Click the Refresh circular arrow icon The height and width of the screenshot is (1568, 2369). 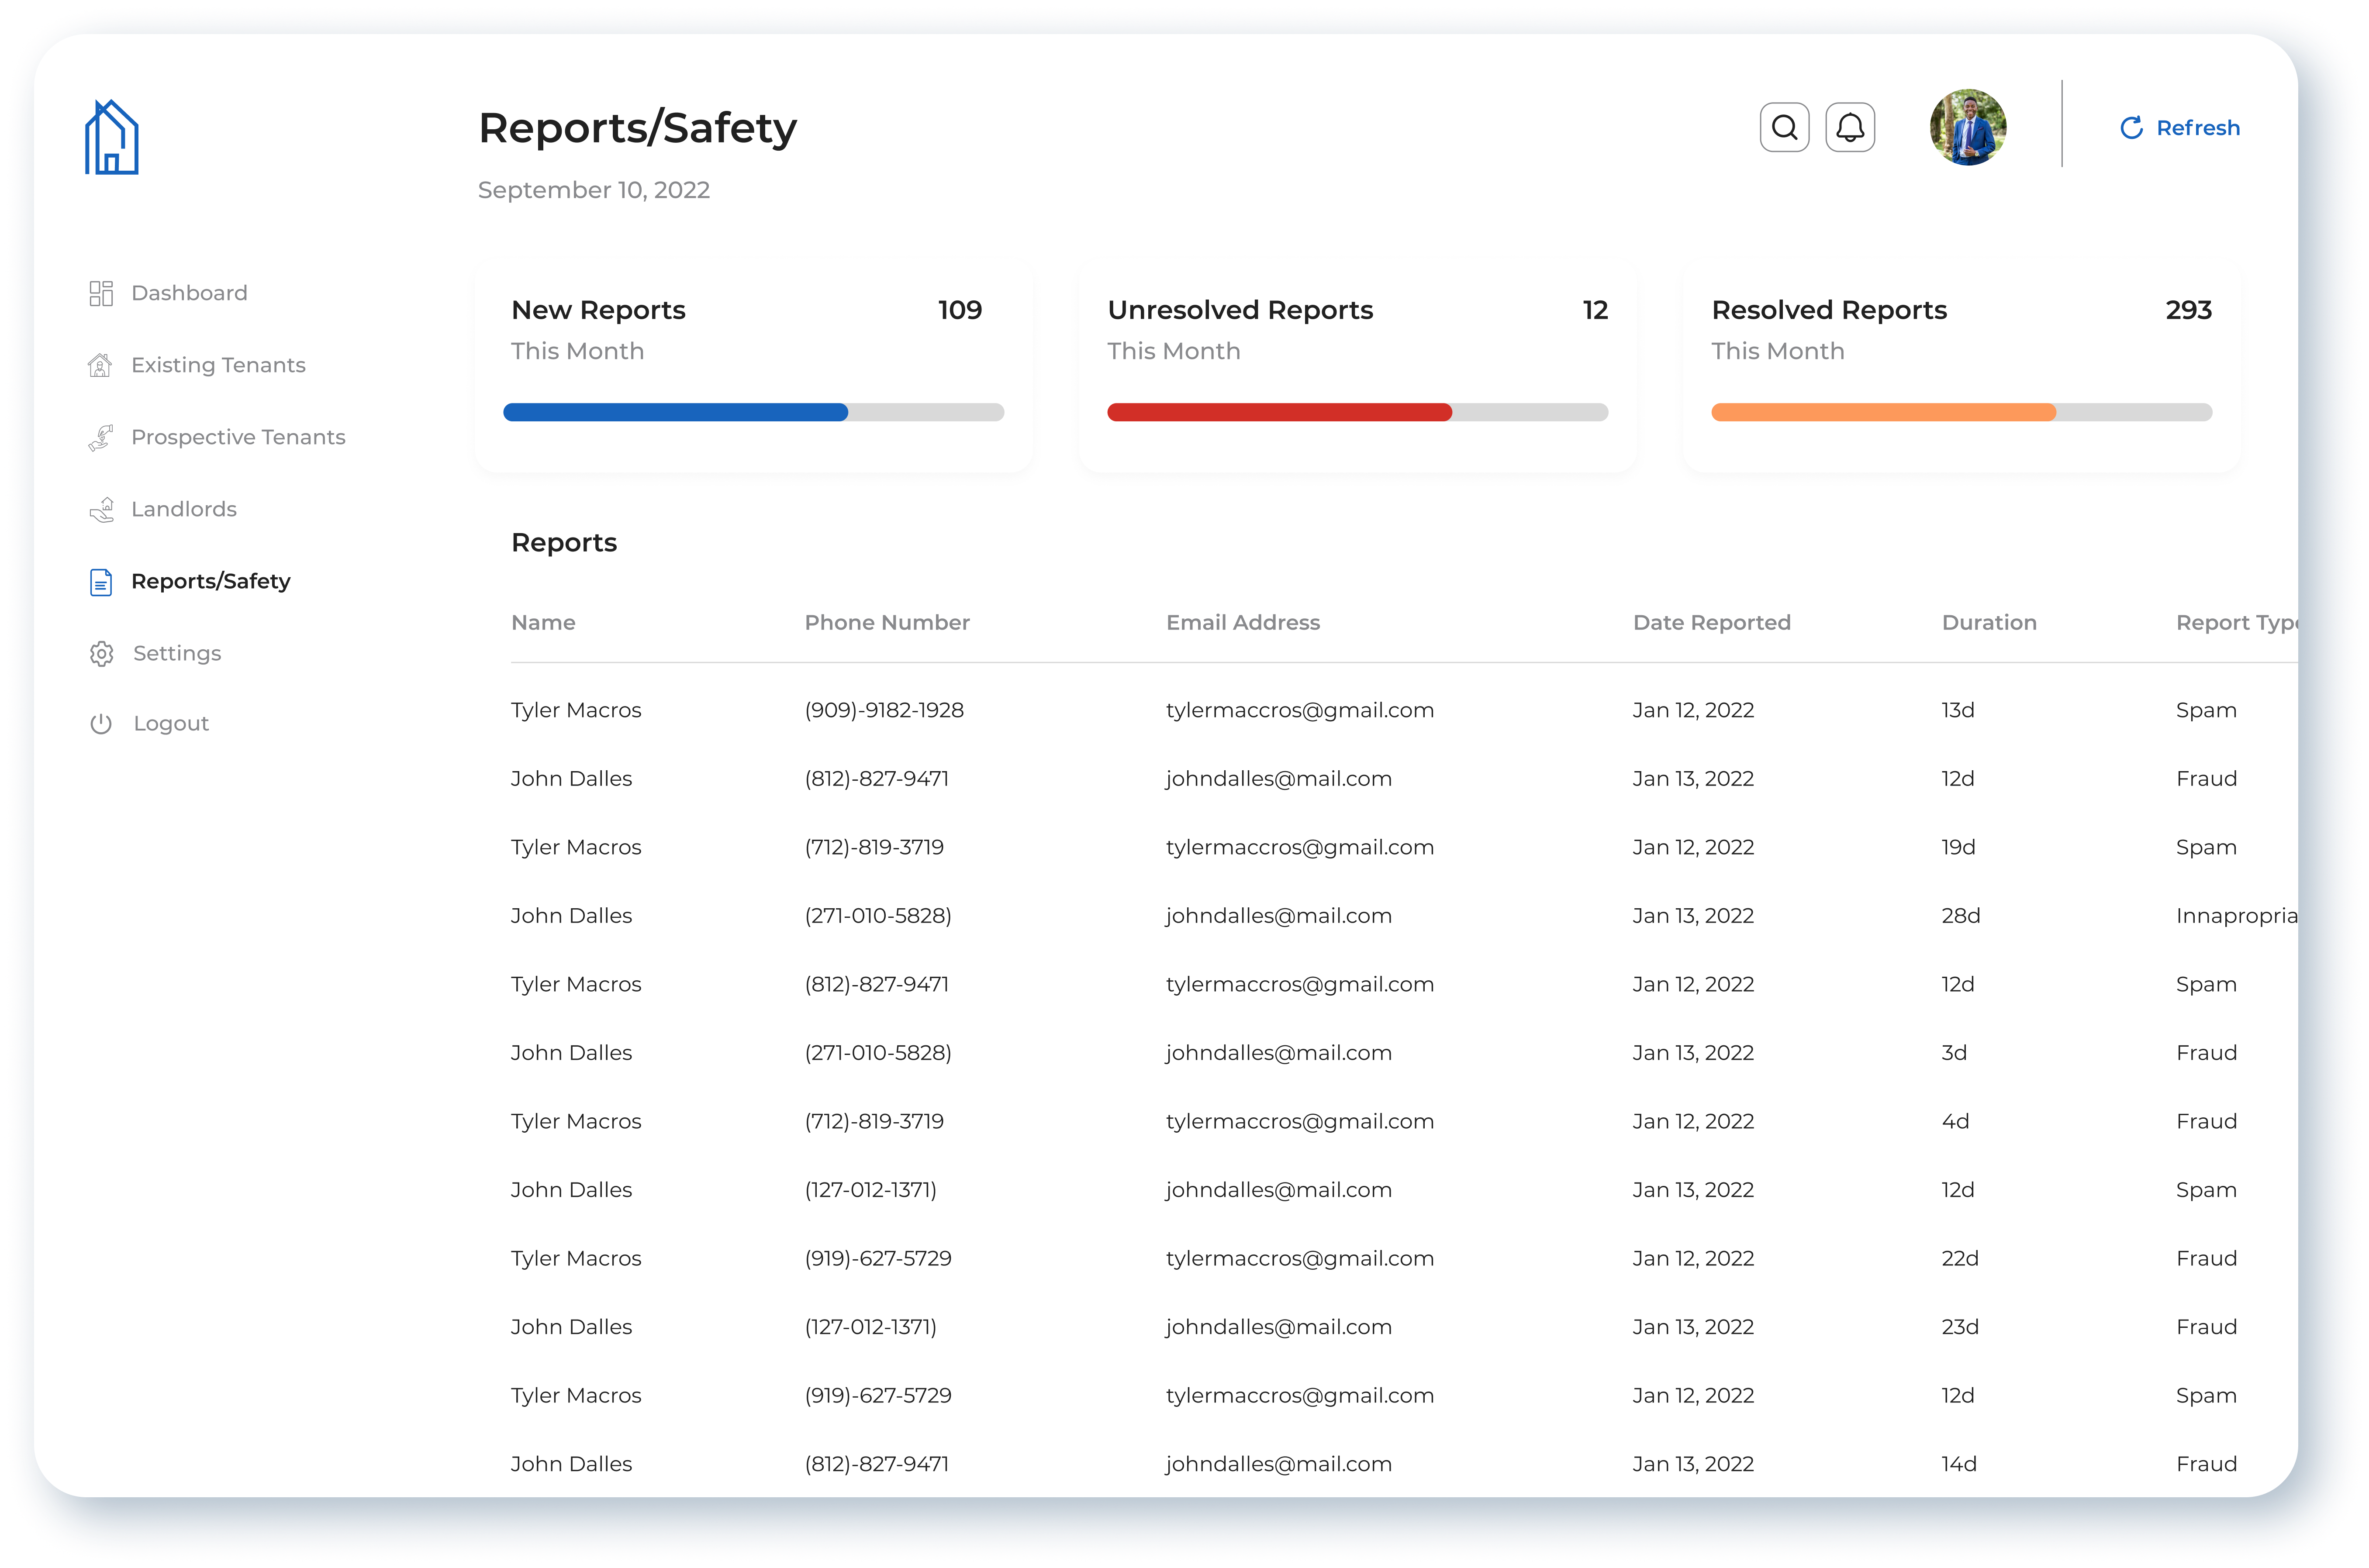(2131, 128)
